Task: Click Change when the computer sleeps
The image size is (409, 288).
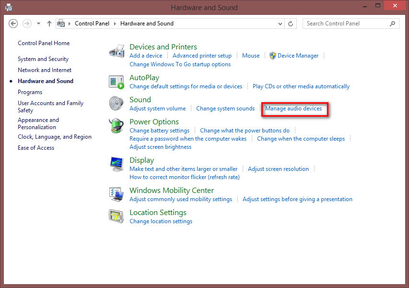Action: point(301,139)
